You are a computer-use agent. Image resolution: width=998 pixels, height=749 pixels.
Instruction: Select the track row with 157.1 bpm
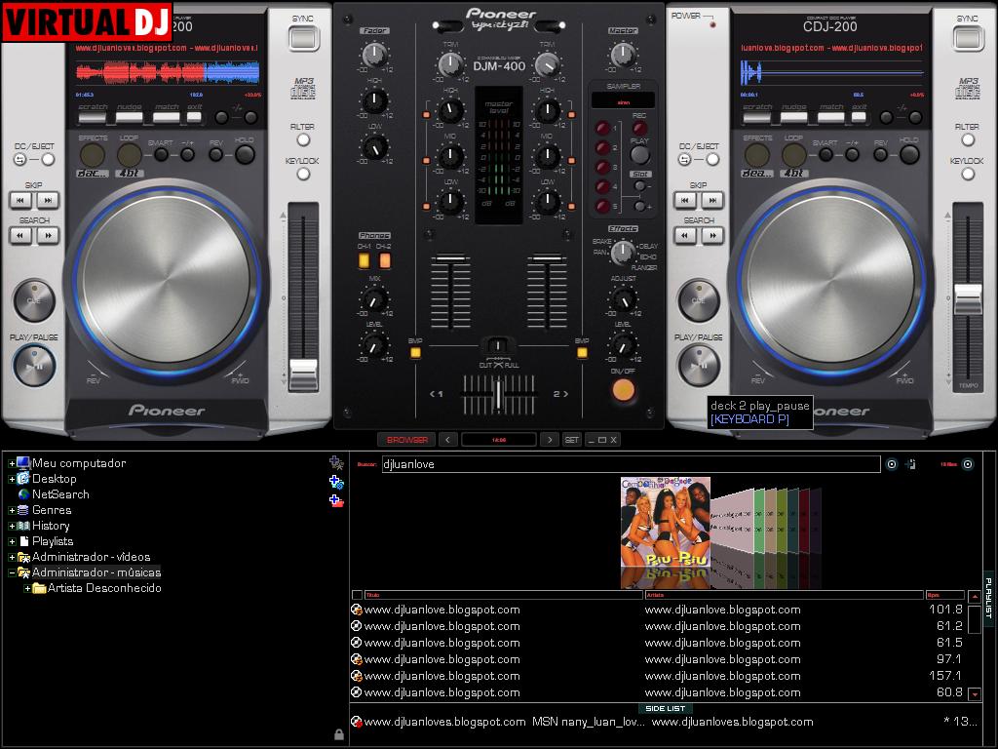658,676
